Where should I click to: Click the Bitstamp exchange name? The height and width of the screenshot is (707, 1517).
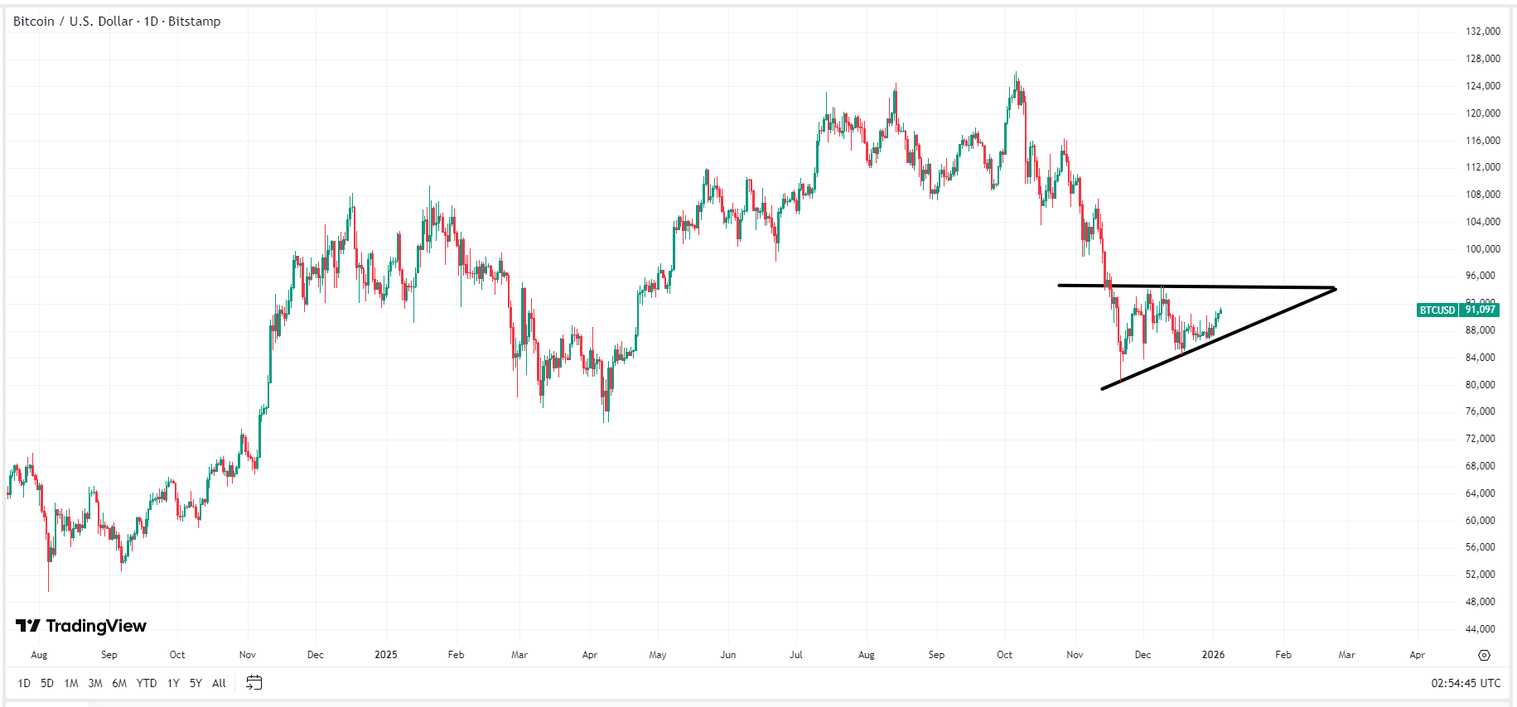pyautogui.click(x=194, y=21)
